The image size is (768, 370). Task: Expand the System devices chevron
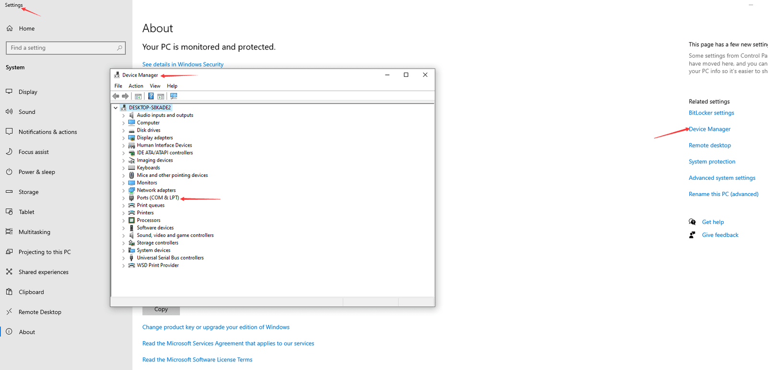[x=123, y=250]
